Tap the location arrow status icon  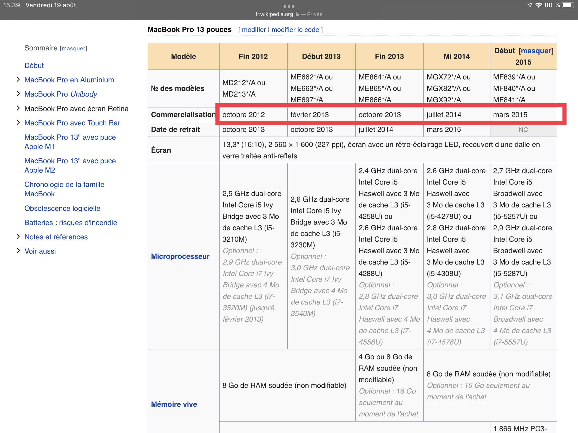pos(530,5)
